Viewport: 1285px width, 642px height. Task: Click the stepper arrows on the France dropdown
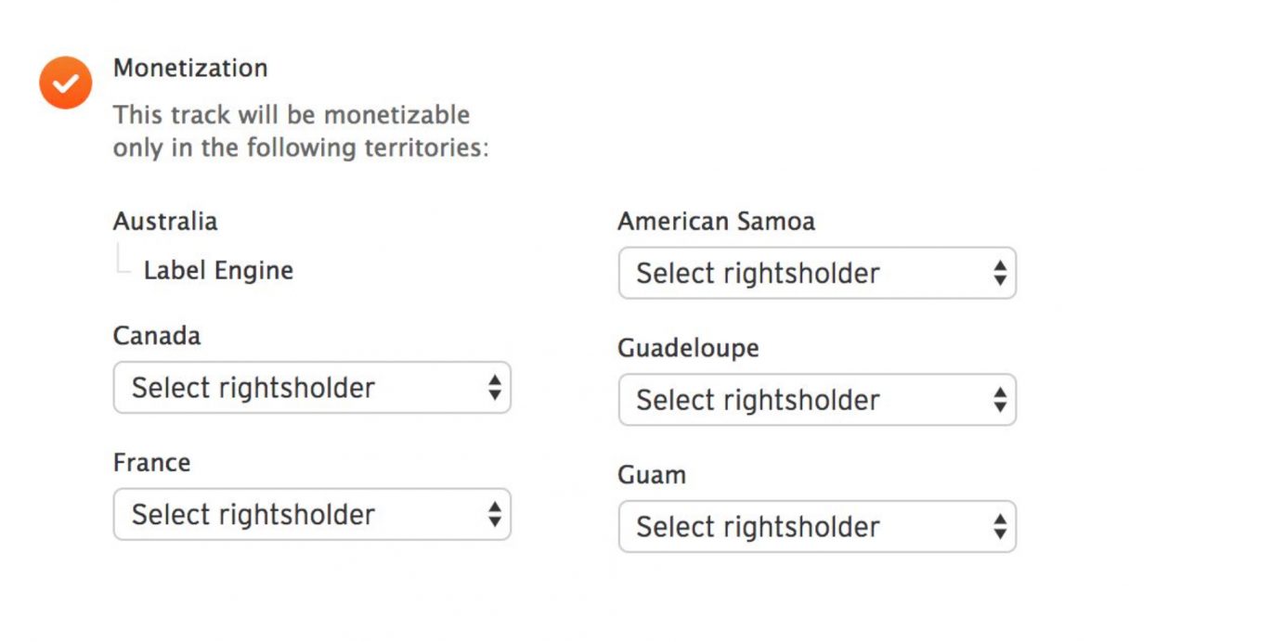click(495, 515)
